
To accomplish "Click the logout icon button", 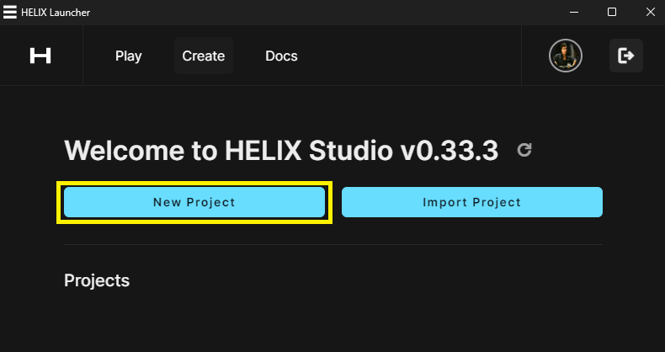I will tap(626, 56).
